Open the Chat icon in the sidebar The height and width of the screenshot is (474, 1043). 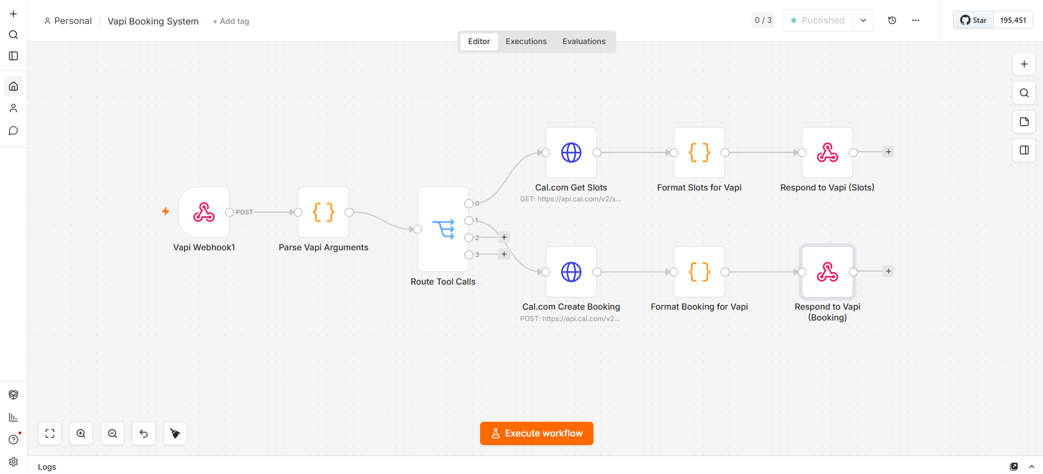[14, 131]
